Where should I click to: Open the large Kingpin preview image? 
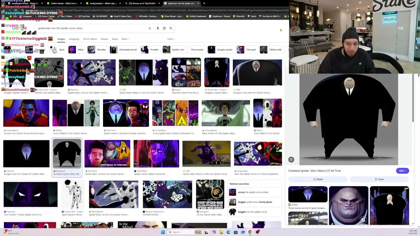pyautogui.click(x=348, y=119)
